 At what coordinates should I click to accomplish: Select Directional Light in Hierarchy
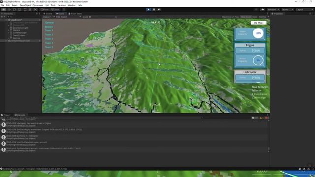tap(20, 28)
